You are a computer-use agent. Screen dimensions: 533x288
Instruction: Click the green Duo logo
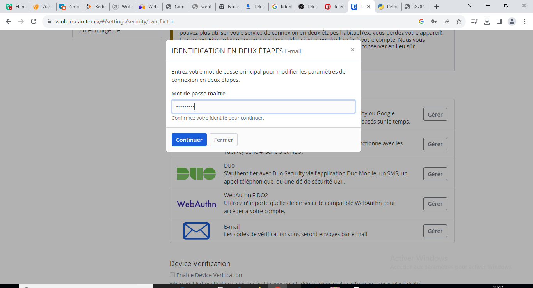(x=196, y=174)
